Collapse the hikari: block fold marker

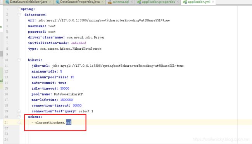tap(19, 60)
